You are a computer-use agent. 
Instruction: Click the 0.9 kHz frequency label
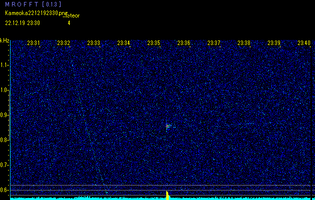point(5,115)
